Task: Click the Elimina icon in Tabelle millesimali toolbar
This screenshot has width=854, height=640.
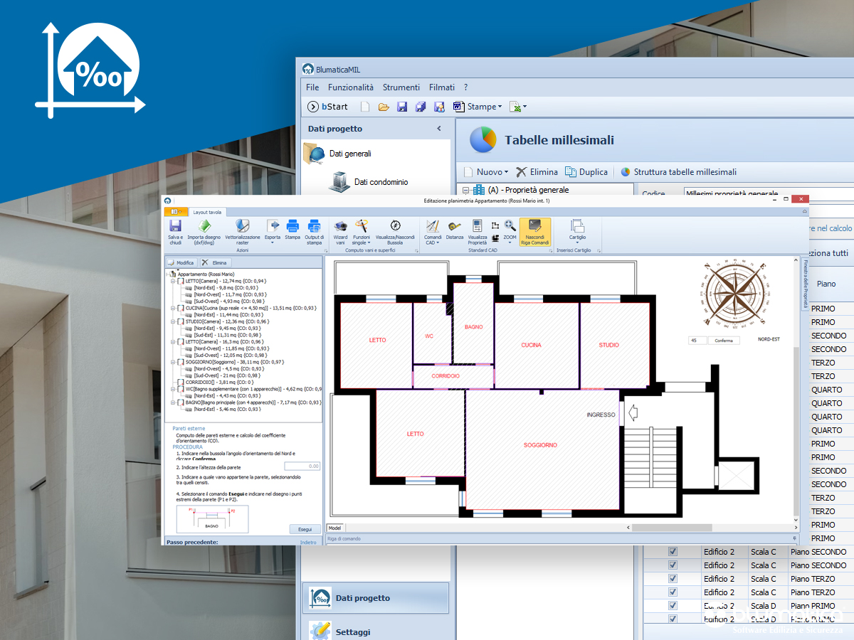Action: (521, 172)
